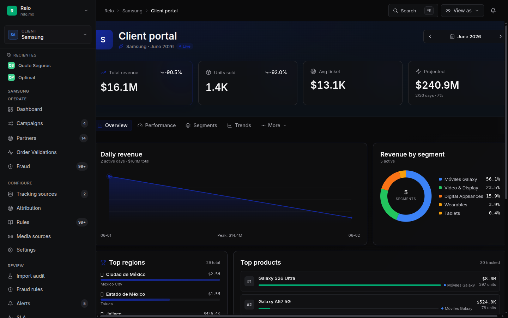Open Galaxy S26 Ultra product row

tap(370, 281)
